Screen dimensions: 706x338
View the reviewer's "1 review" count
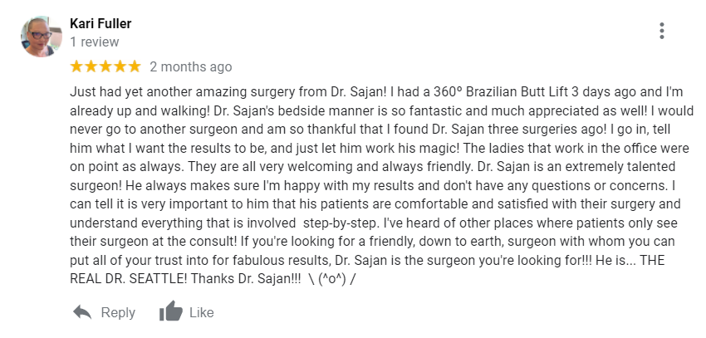(95, 42)
